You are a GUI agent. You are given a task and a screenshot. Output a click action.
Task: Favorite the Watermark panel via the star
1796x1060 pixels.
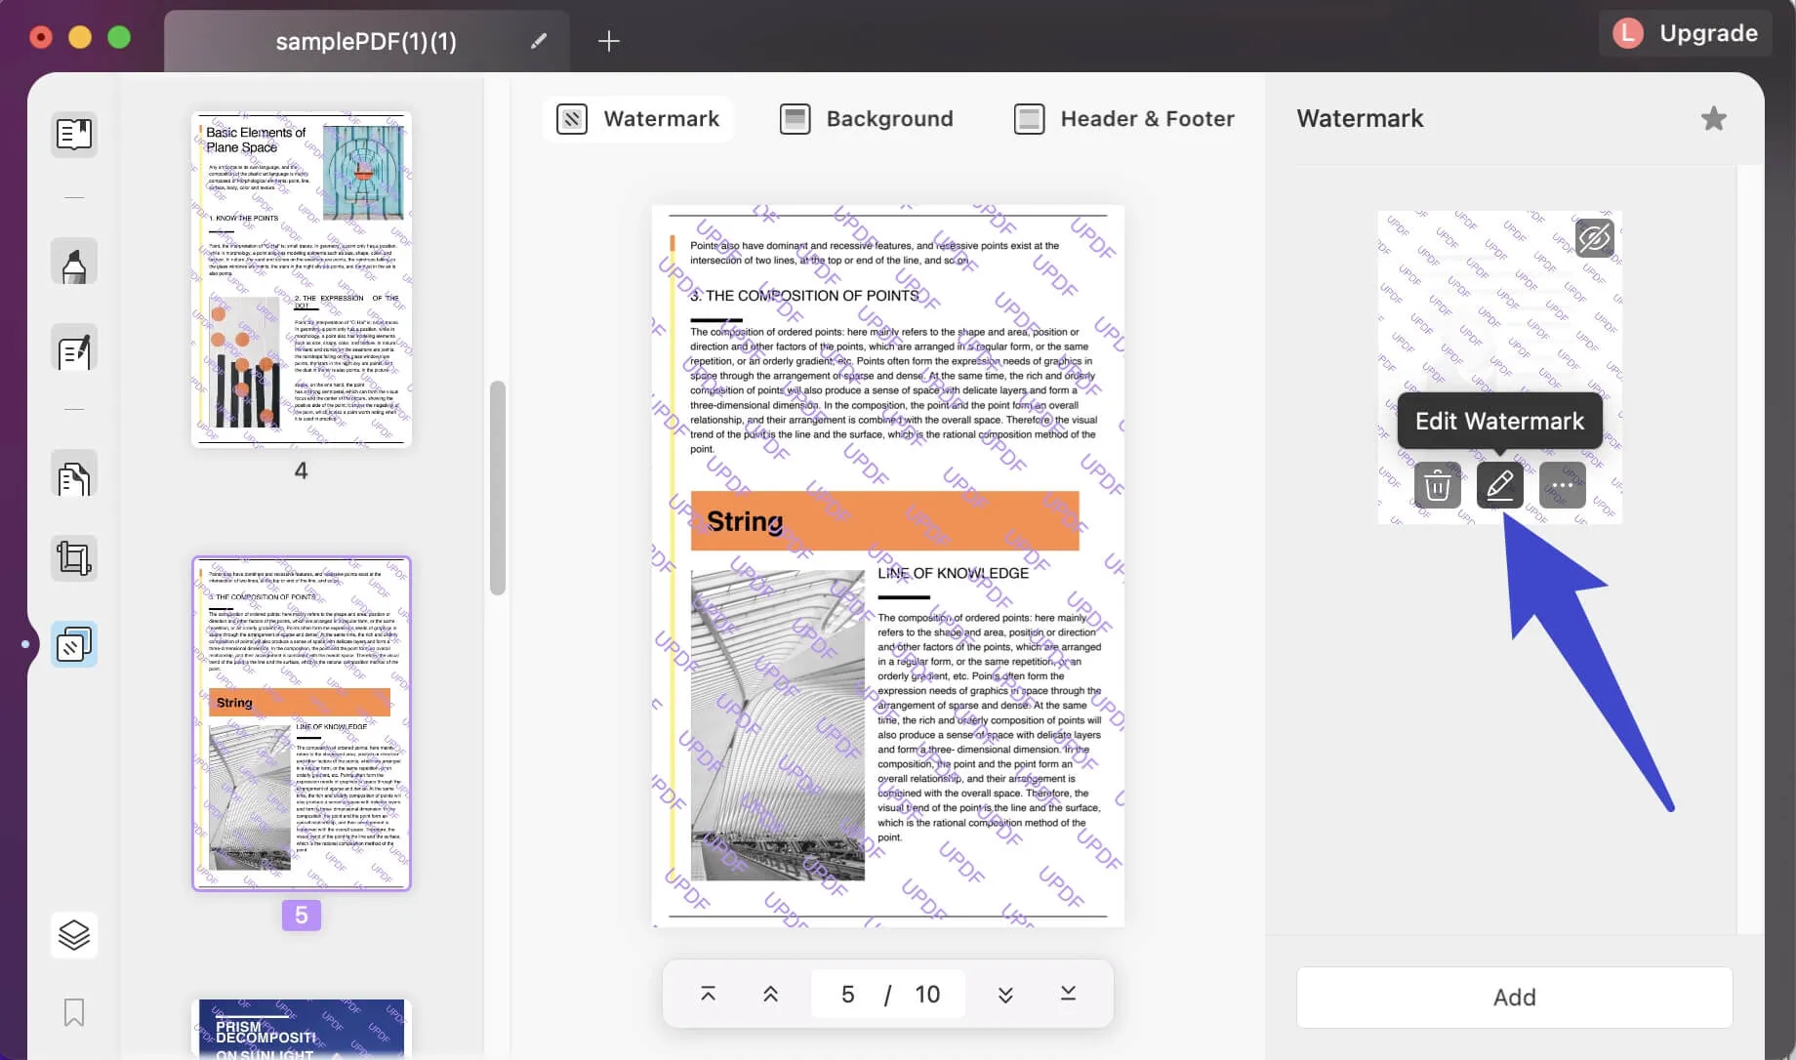coord(1714,118)
